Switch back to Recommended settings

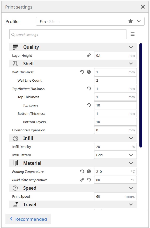point(28,219)
